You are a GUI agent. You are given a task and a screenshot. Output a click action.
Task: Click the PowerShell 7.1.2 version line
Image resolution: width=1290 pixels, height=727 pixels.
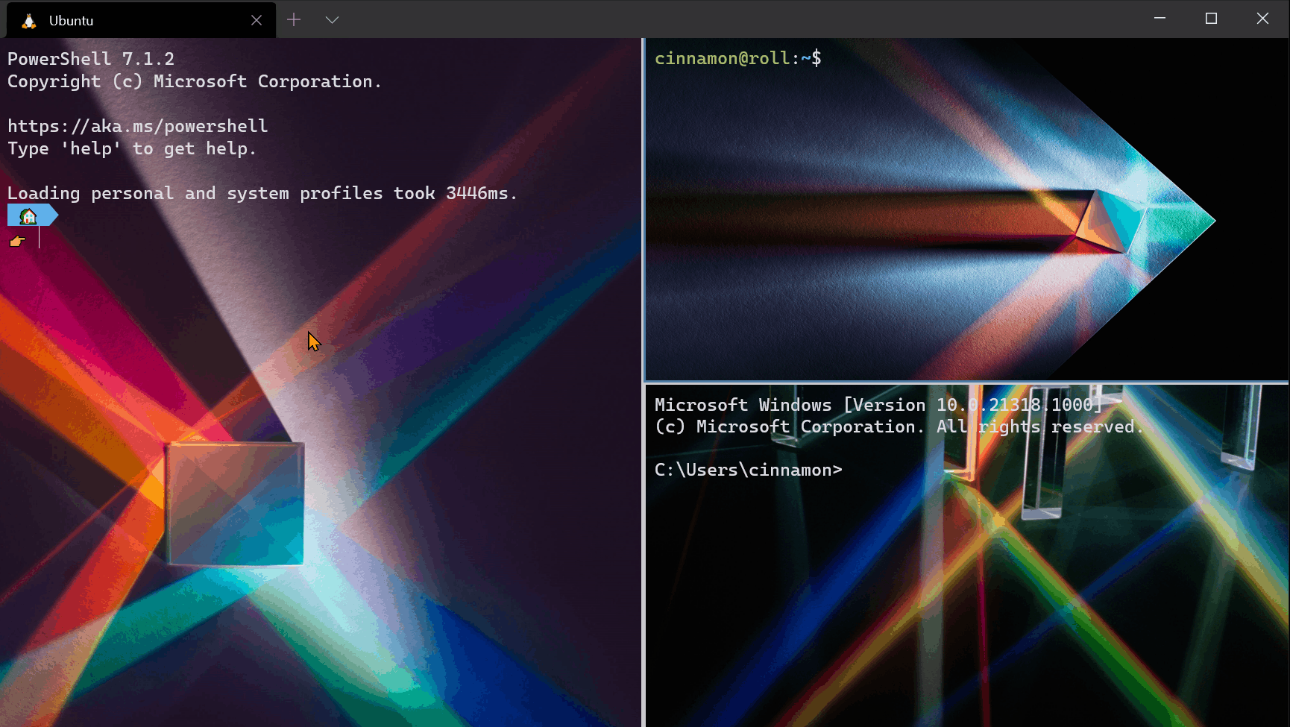pos(91,58)
